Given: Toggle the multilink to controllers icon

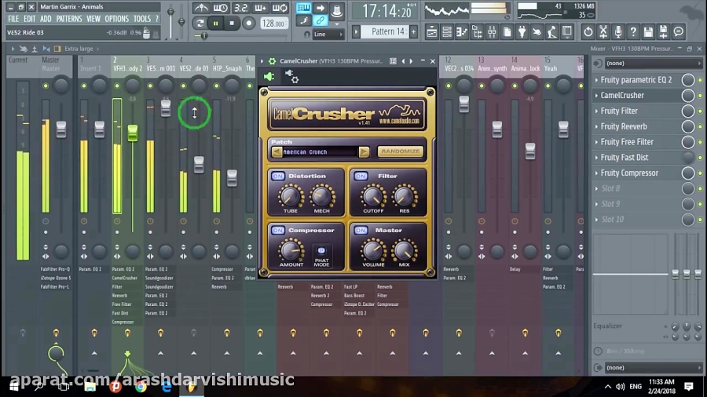Looking at the screenshot, I should pyautogui.click(x=321, y=20).
